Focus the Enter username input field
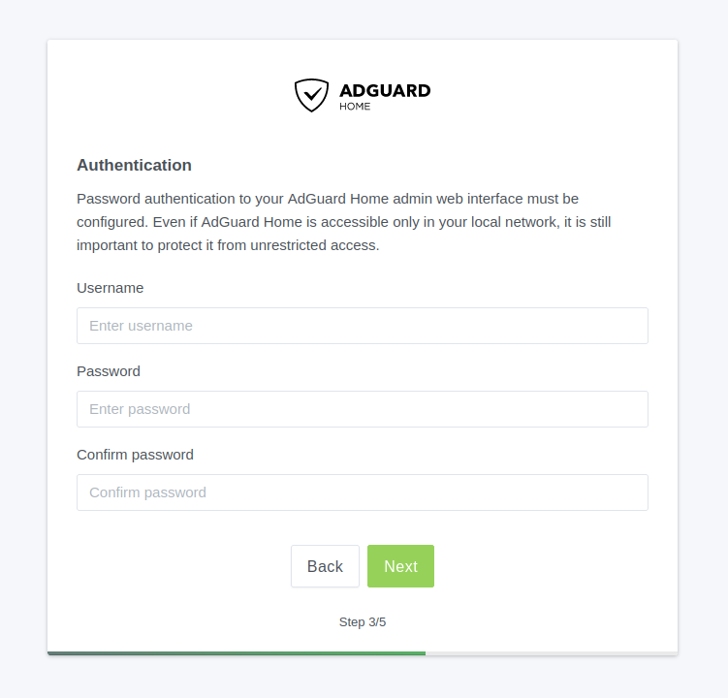Image resolution: width=728 pixels, height=698 pixels. coord(362,326)
